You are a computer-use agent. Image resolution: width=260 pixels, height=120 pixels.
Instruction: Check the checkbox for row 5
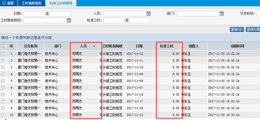point(3,81)
